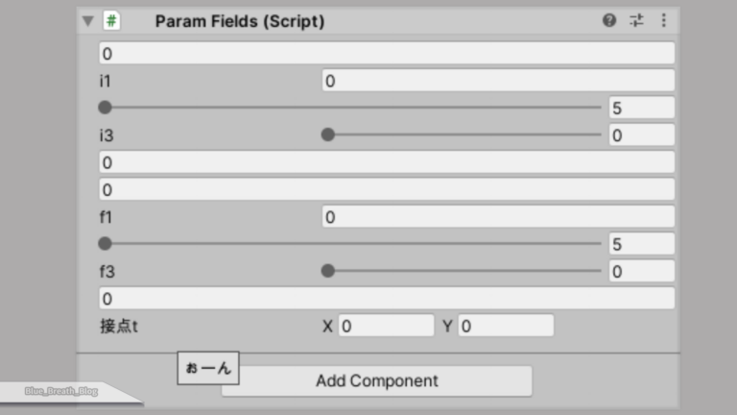Click the Param Fields (Script) header title
Viewport: 737px width, 415px height.
coord(239,20)
